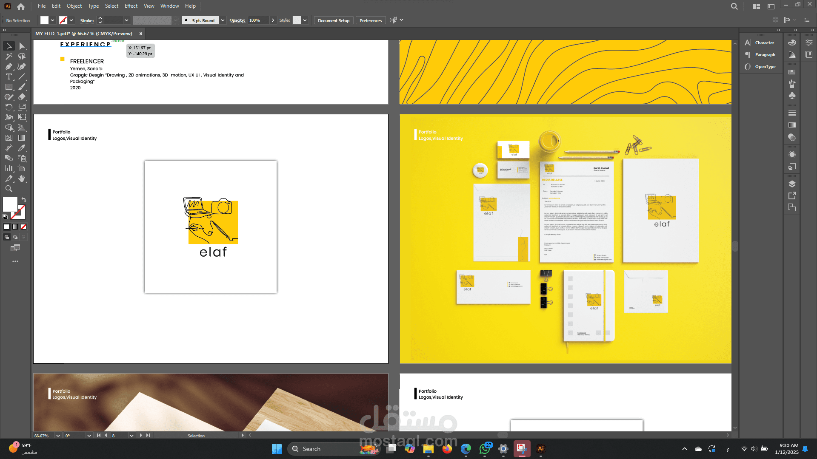Image resolution: width=817 pixels, height=459 pixels.
Task: Select the Eraser tool
Action: (x=22, y=97)
